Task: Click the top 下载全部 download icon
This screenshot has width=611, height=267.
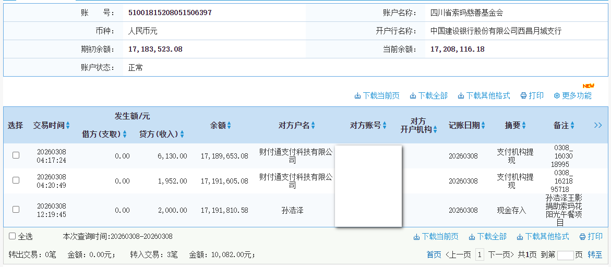Action: 413,96
